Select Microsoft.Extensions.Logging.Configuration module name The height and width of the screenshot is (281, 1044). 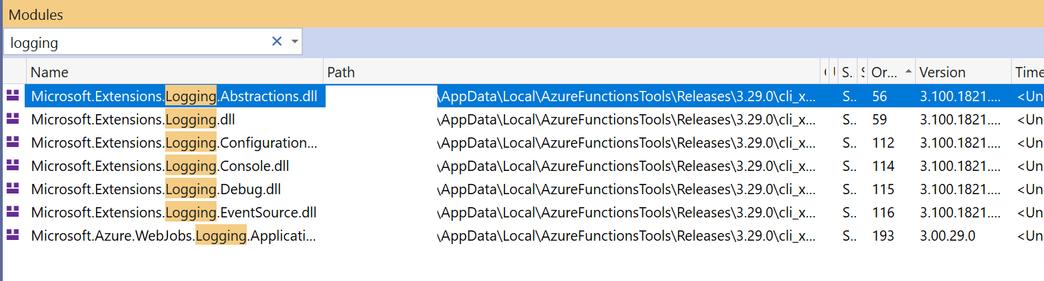point(174,143)
